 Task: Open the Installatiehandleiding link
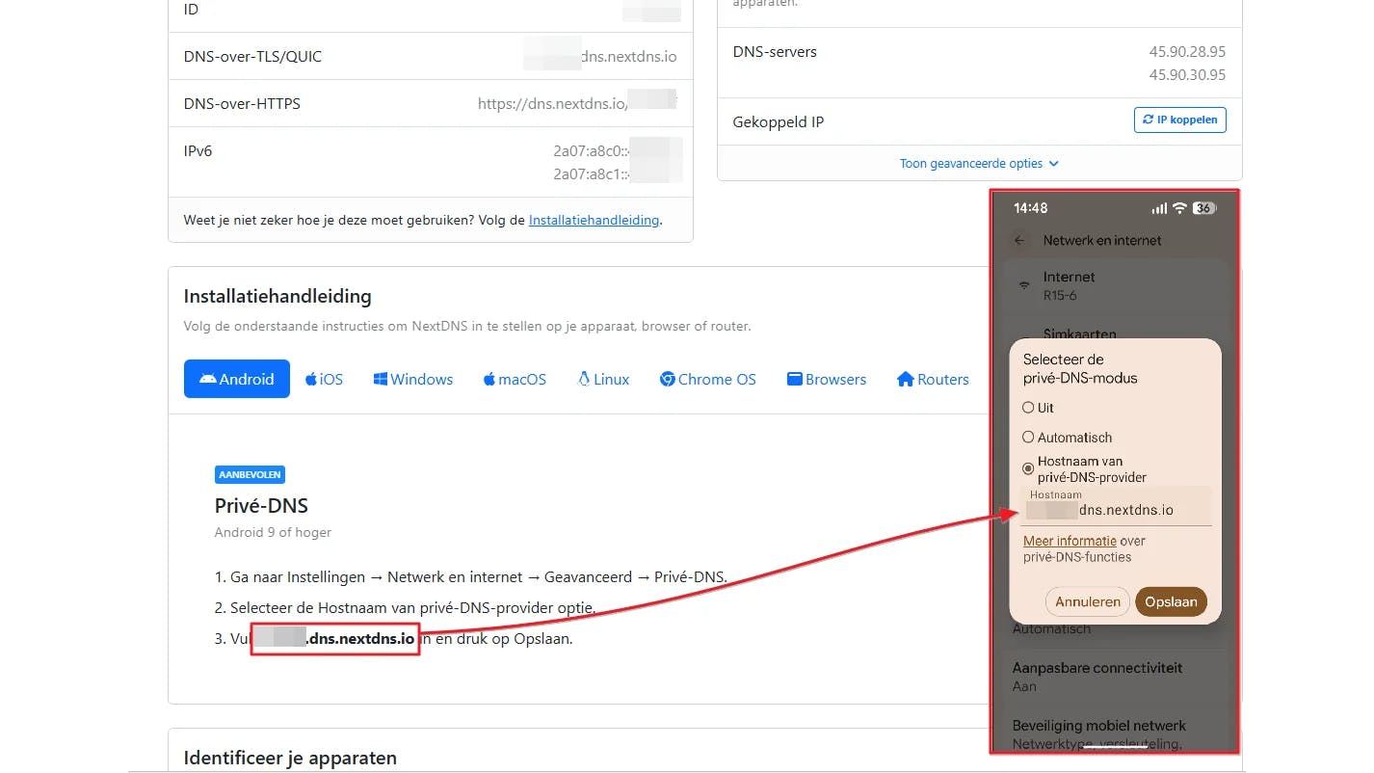point(594,220)
